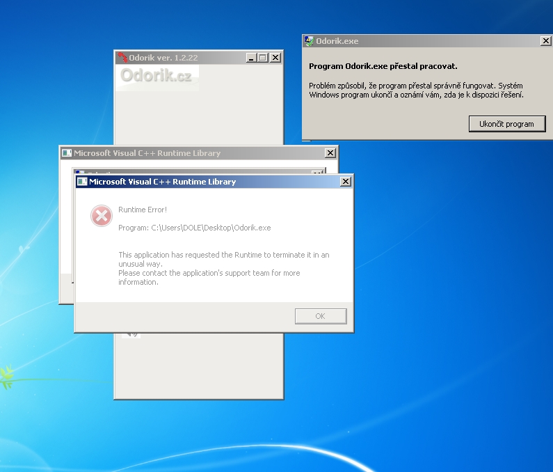Click the Odorik.exe title bar text
The height and width of the screenshot is (472, 553).
(x=337, y=41)
